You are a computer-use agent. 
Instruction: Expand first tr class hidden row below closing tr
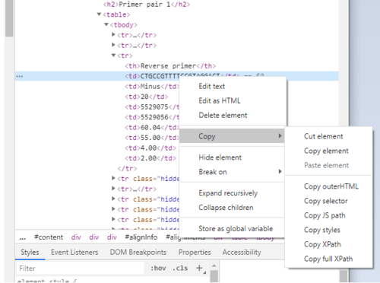point(113,178)
